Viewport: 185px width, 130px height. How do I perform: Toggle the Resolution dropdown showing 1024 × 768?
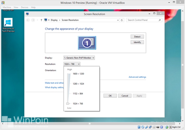point(72,64)
